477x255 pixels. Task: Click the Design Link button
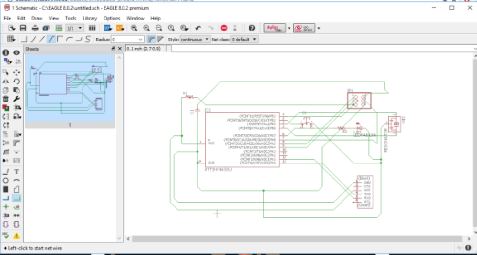click(275, 28)
